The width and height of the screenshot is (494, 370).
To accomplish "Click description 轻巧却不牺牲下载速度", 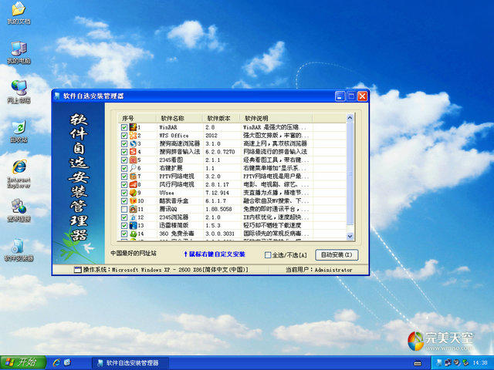I will 272,226.
